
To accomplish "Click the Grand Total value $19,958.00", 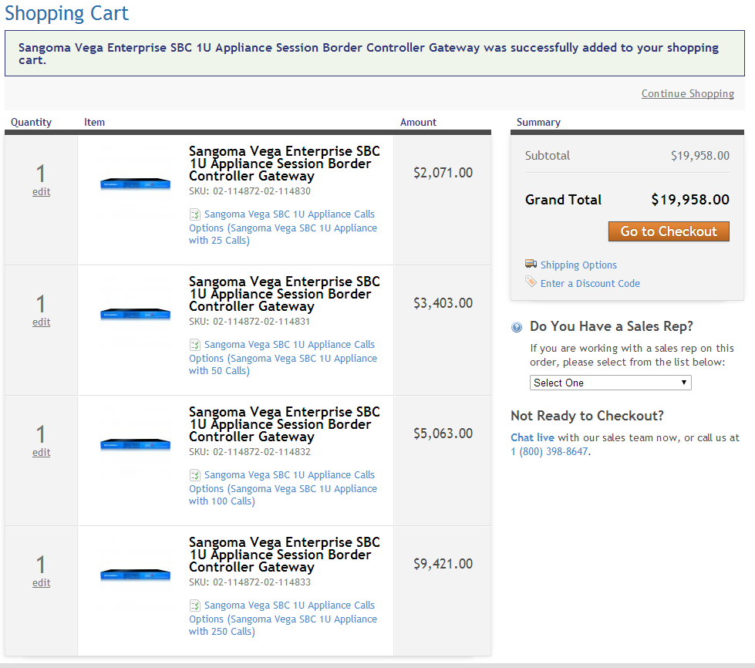I will [x=690, y=200].
